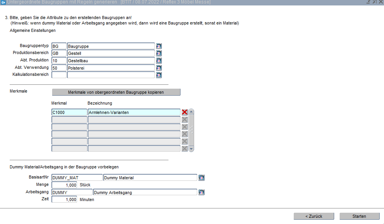Click the Baugruppentyp code field containing BG
Viewport: 384px width, 224px height.
[x=59, y=46]
